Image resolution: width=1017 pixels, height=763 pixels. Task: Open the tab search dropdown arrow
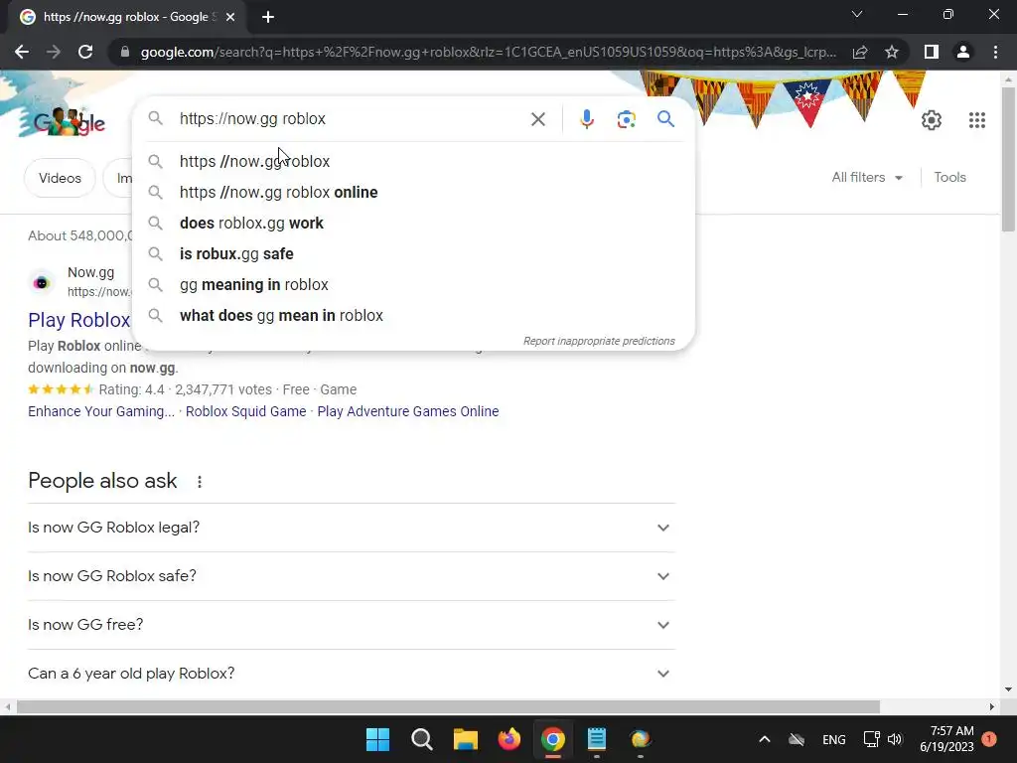857,14
